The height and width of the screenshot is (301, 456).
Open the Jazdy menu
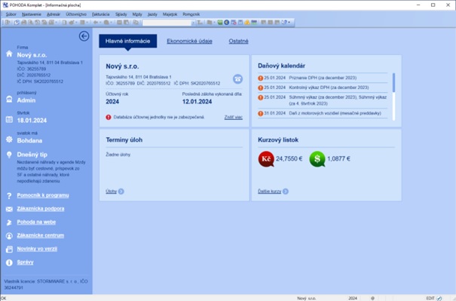click(x=152, y=14)
